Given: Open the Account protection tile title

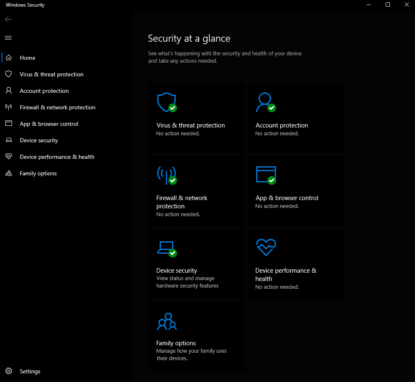Looking at the screenshot, I should click(x=282, y=125).
